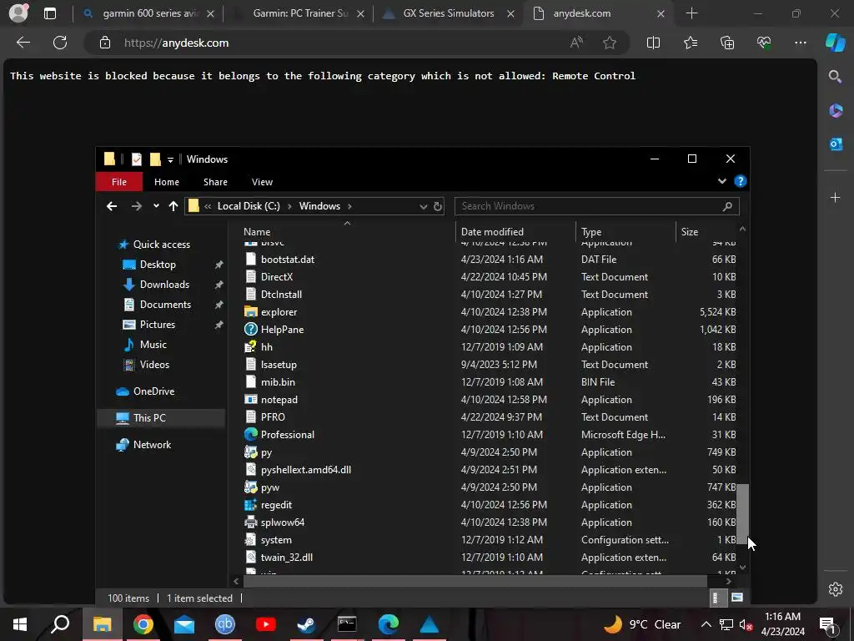
Task: Click the horizontal scrollbar in file list
Action: (475, 581)
